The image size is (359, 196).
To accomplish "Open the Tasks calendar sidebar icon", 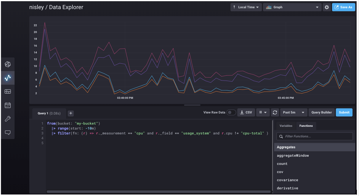I will tap(8, 105).
